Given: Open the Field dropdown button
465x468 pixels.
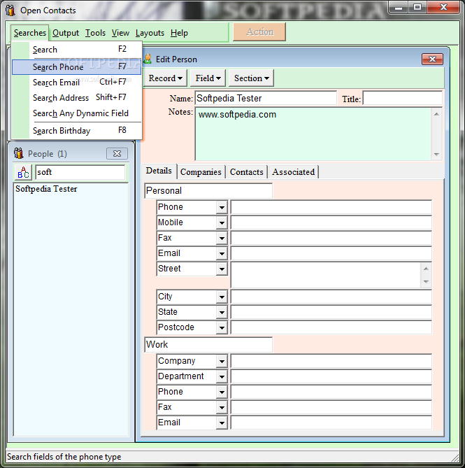Looking at the screenshot, I should [x=208, y=78].
